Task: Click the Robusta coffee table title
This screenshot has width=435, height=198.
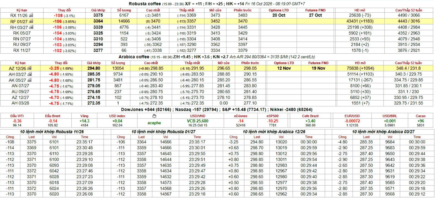Action: click(145, 4)
